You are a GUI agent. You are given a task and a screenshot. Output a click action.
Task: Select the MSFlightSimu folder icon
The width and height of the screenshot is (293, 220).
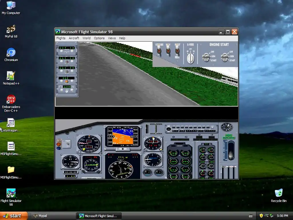click(x=11, y=172)
